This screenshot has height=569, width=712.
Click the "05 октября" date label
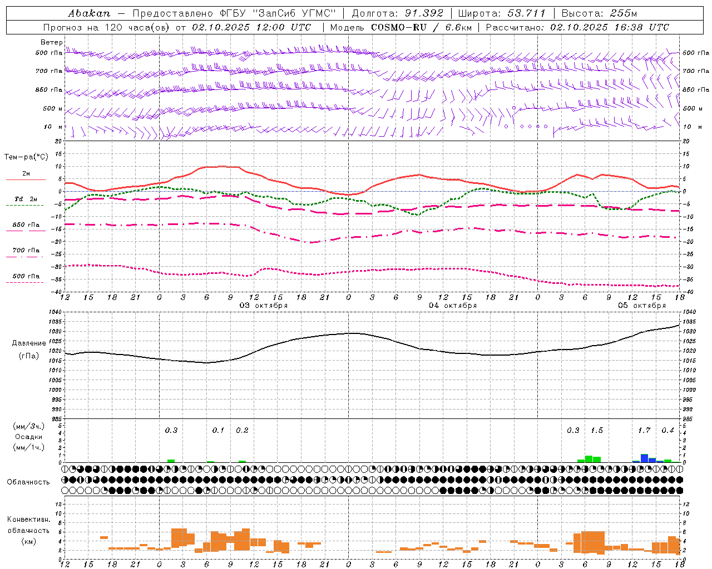point(642,306)
